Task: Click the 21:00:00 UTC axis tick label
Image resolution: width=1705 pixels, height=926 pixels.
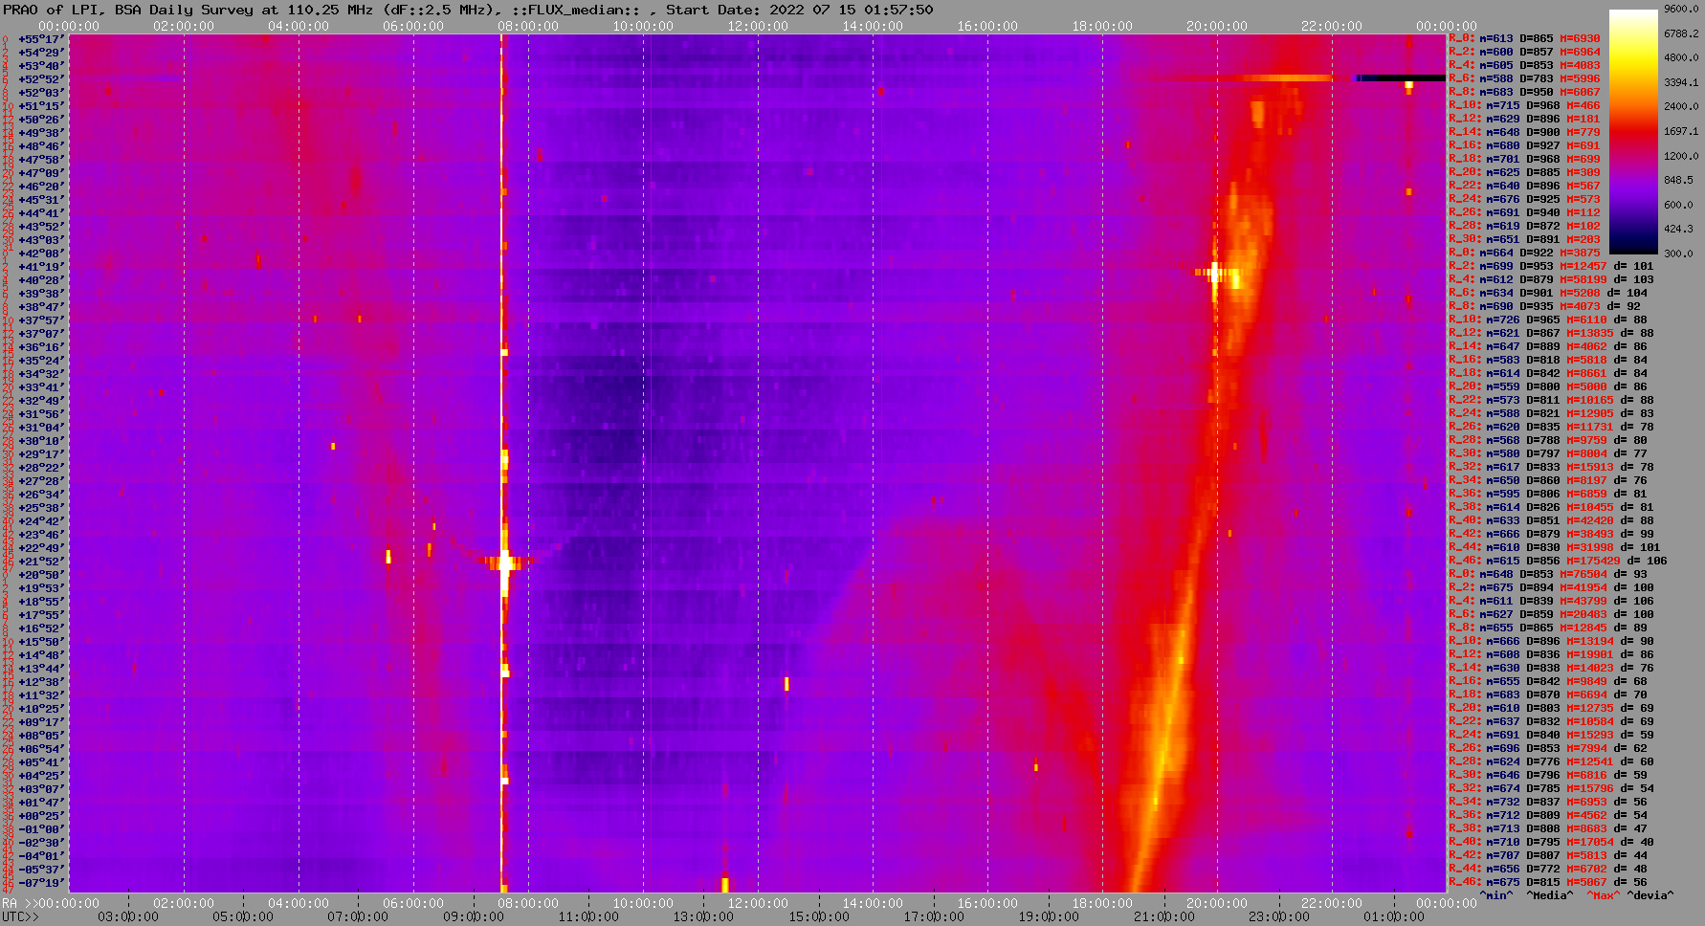Action: point(1163,916)
